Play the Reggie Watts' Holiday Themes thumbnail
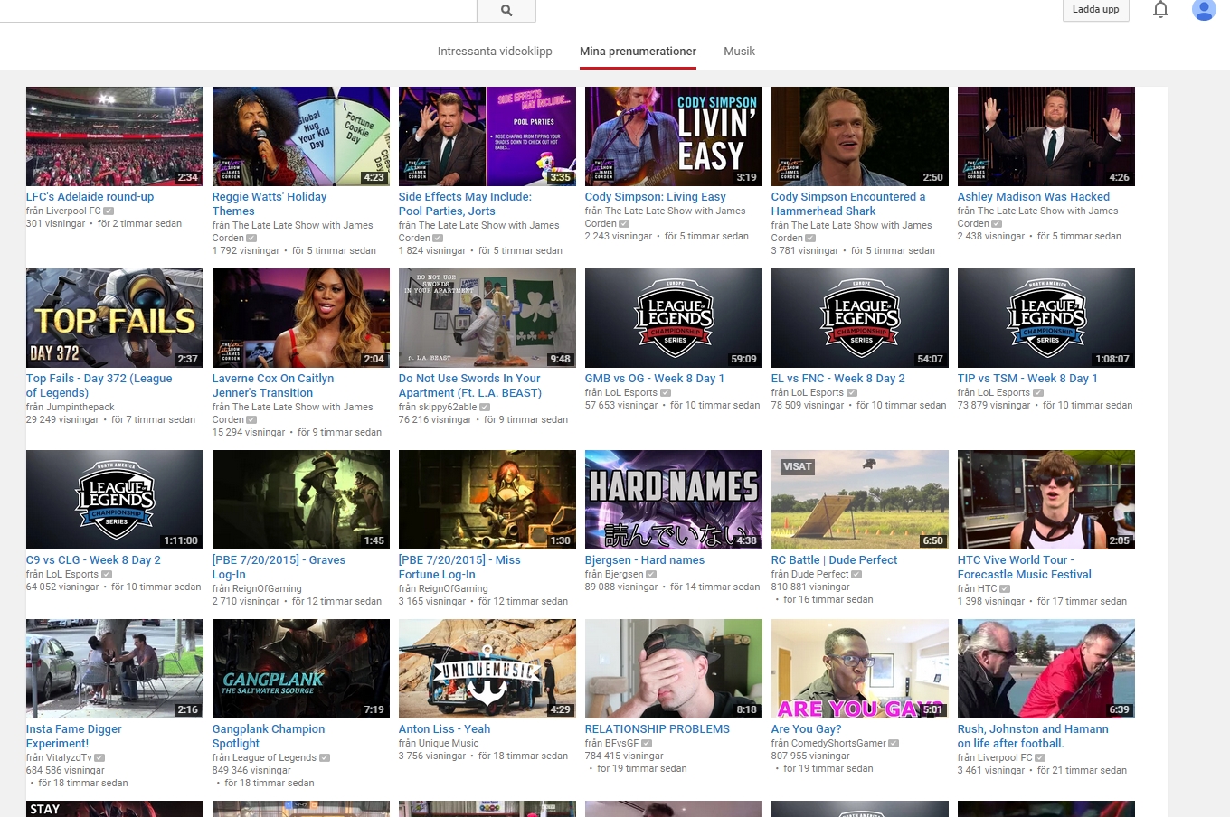Image resolution: width=1230 pixels, height=817 pixels. click(x=301, y=136)
